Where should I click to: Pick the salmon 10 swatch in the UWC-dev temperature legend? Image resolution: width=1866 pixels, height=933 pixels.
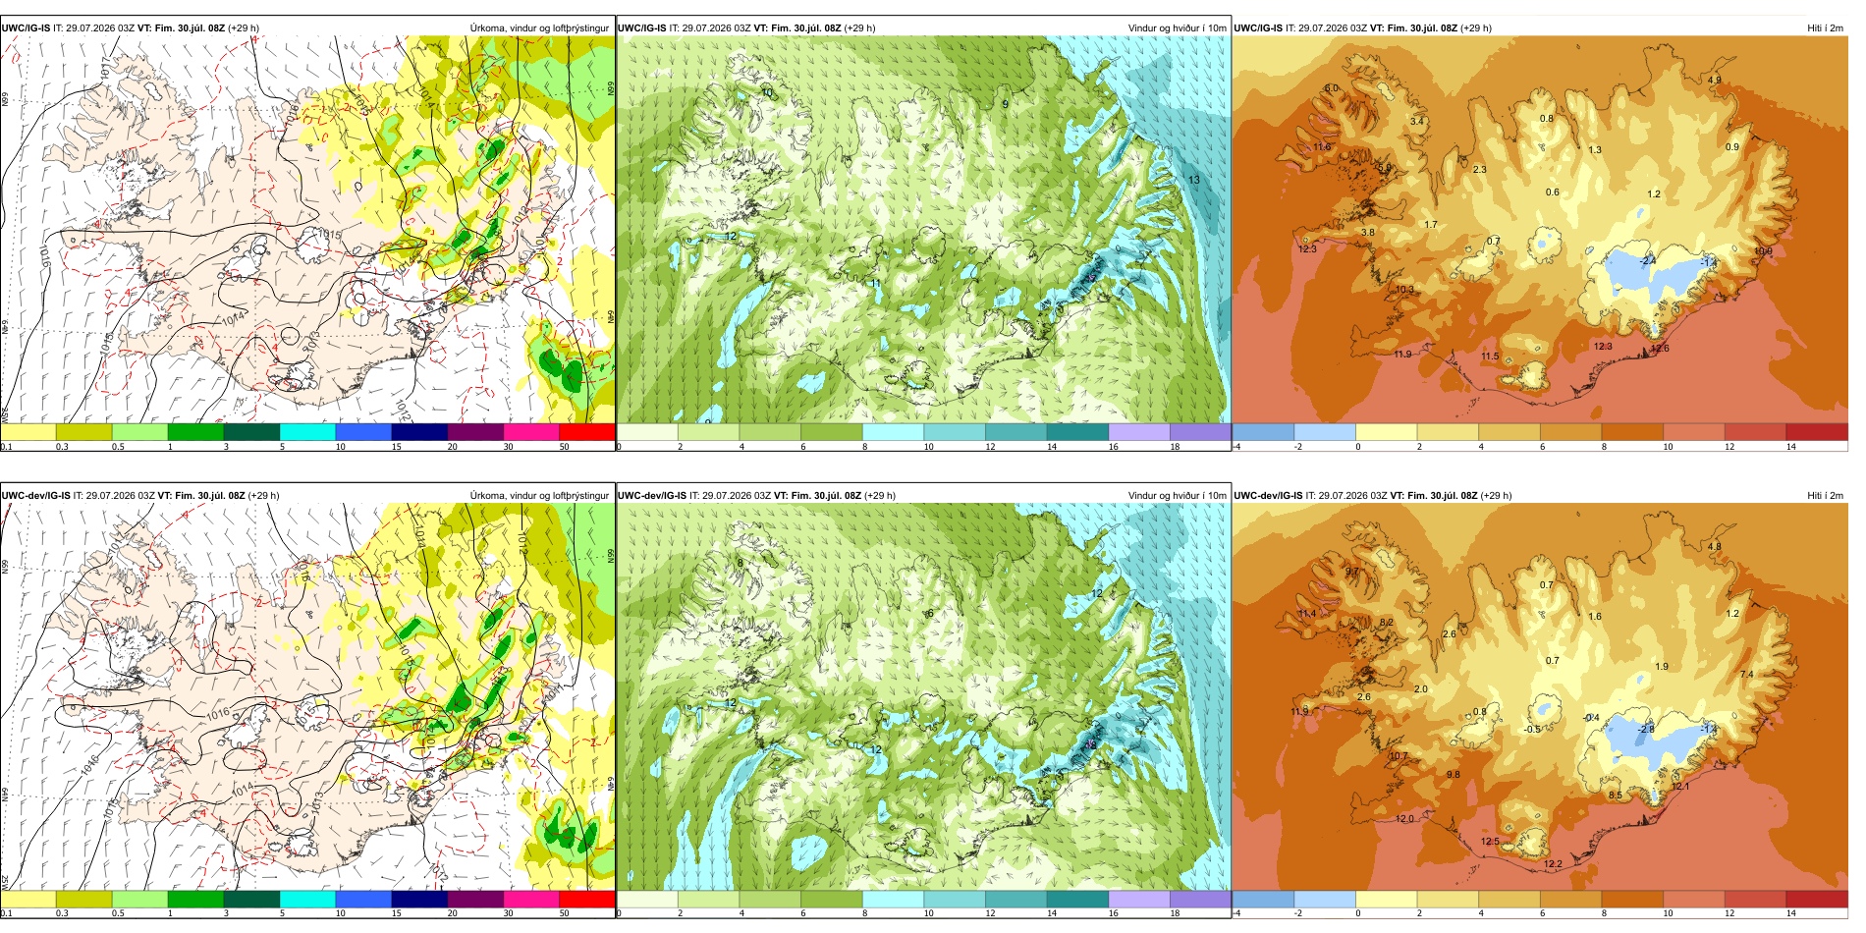(x=1693, y=900)
